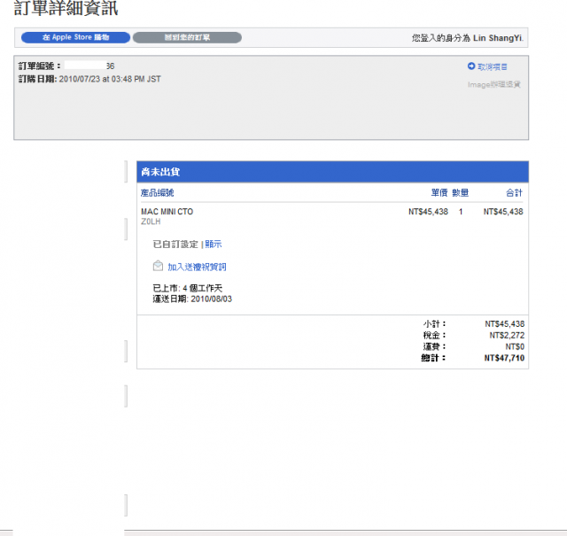567x536 pixels.
Task: Click the blue arrow icon beside 取消項目
Action: click(471, 66)
